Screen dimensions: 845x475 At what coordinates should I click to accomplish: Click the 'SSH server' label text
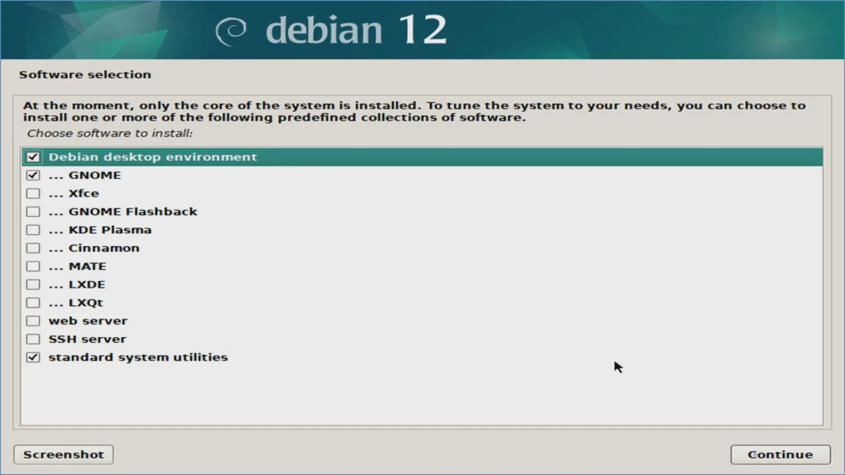tap(87, 339)
